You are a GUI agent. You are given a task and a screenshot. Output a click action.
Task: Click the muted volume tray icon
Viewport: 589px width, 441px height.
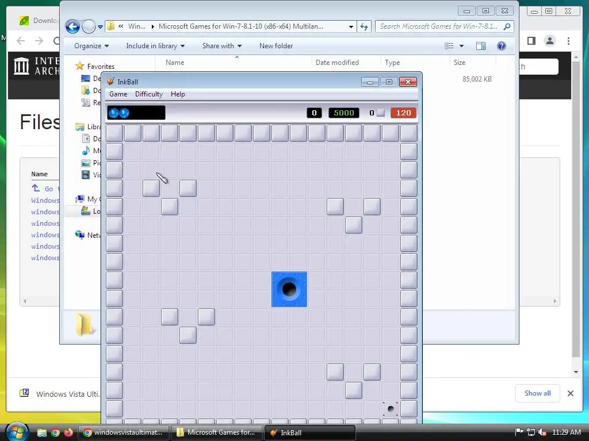coord(542,432)
